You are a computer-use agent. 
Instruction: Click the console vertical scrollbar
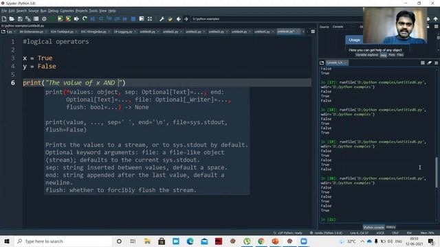tap(437, 172)
